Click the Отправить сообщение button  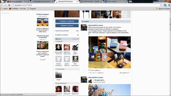point(67,21)
